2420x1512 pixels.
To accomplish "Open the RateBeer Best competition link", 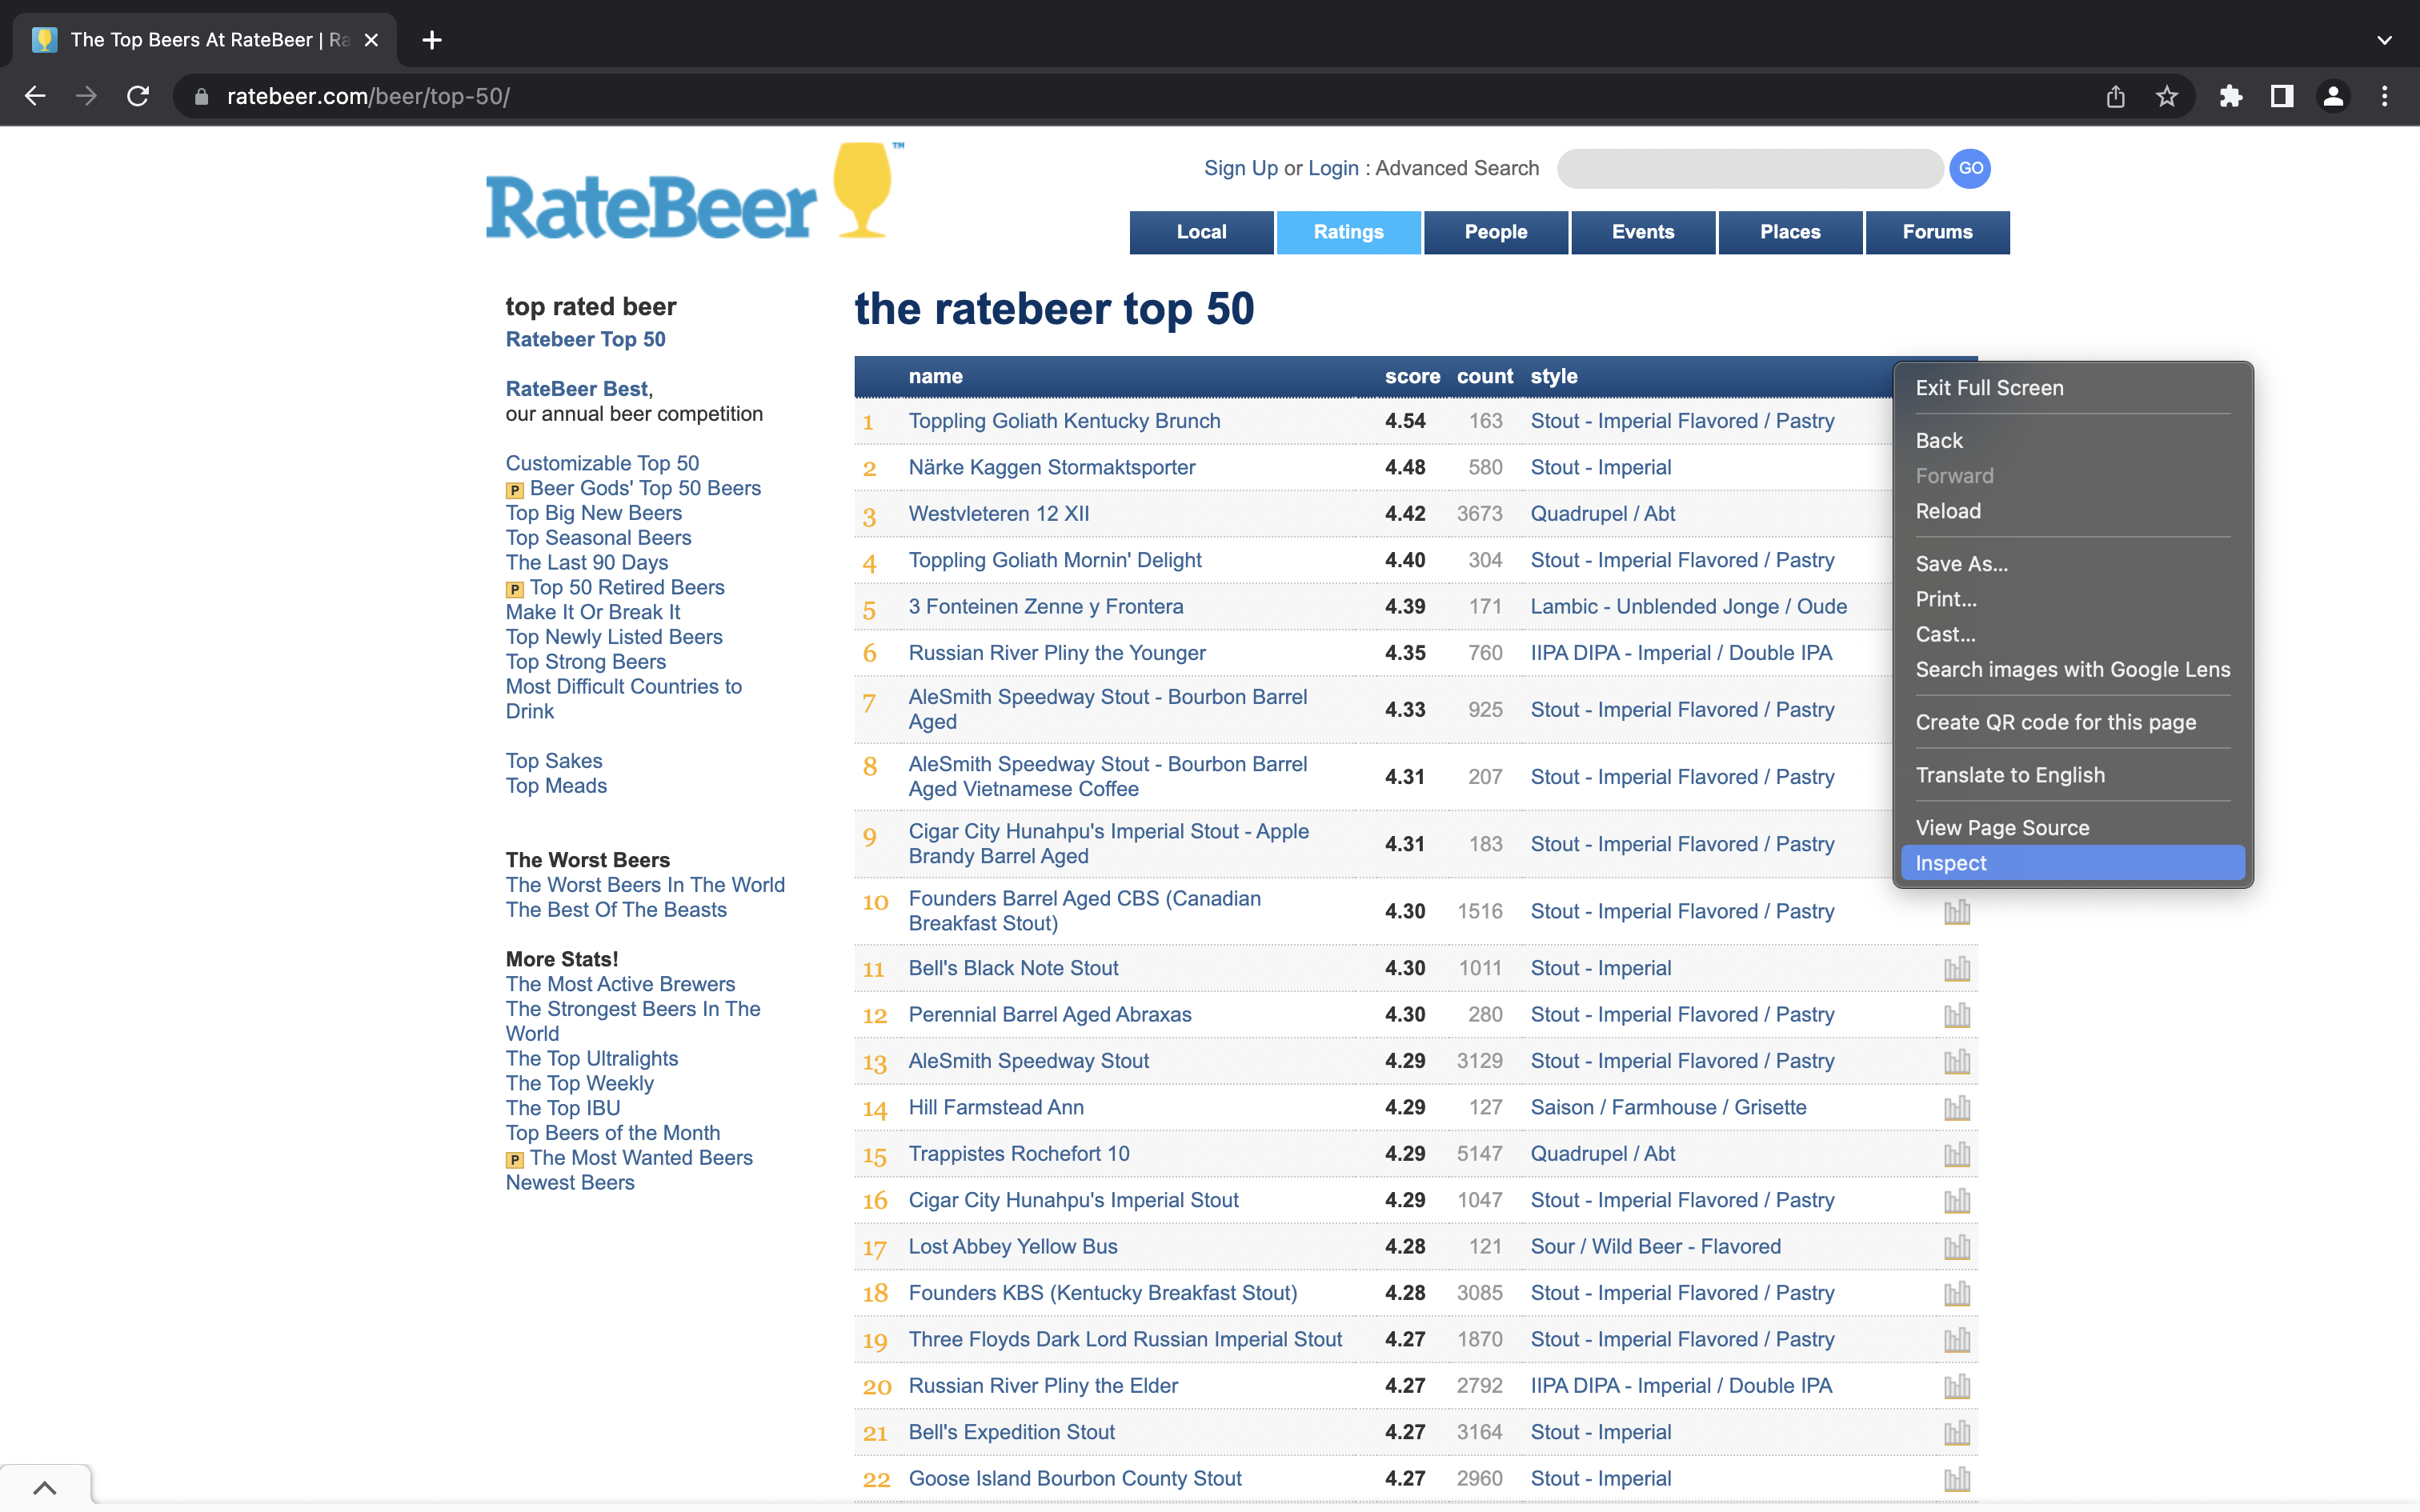I will pyautogui.click(x=577, y=388).
